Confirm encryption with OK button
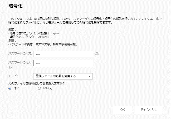Screen dimensions: 171x119 [x=123, y=110]
